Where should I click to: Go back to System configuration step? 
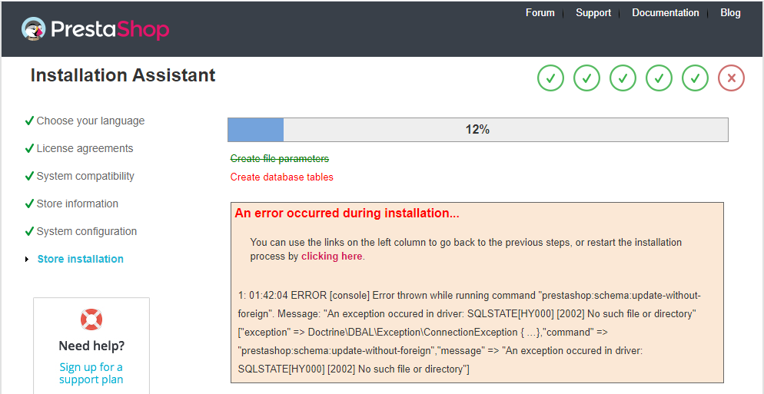click(x=87, y=231)
